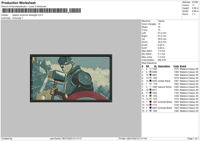200x141 pixels.
Task: Click the 'N#' column header
Action: (x=147, y=66)
